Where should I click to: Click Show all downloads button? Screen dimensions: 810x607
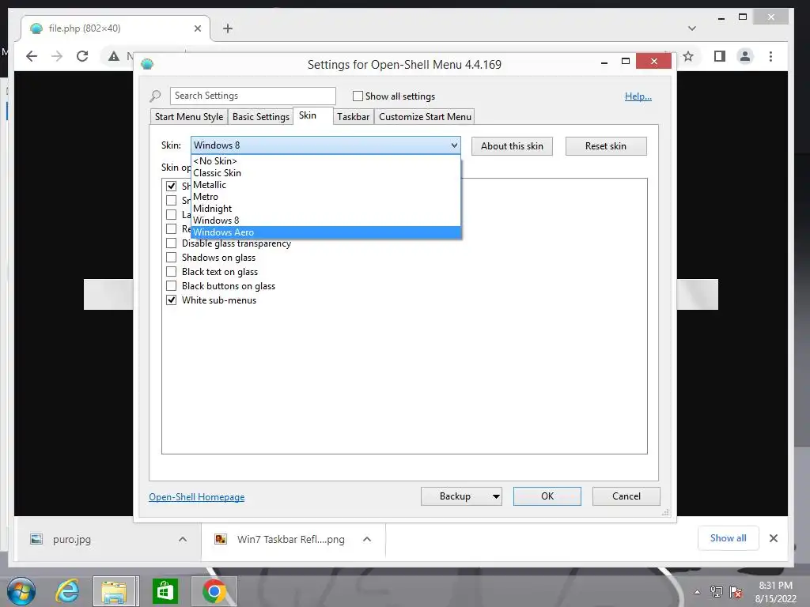728,537
